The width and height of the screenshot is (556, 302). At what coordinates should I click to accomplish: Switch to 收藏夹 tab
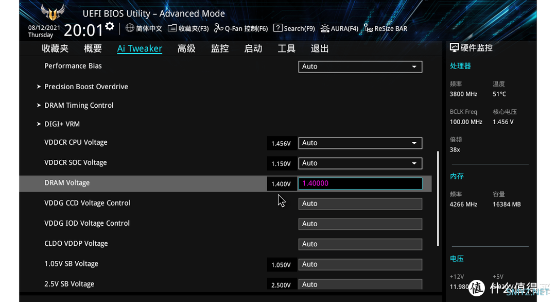click(55, 48)
